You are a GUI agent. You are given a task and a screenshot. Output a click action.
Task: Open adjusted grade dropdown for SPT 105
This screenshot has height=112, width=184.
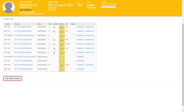62,69
